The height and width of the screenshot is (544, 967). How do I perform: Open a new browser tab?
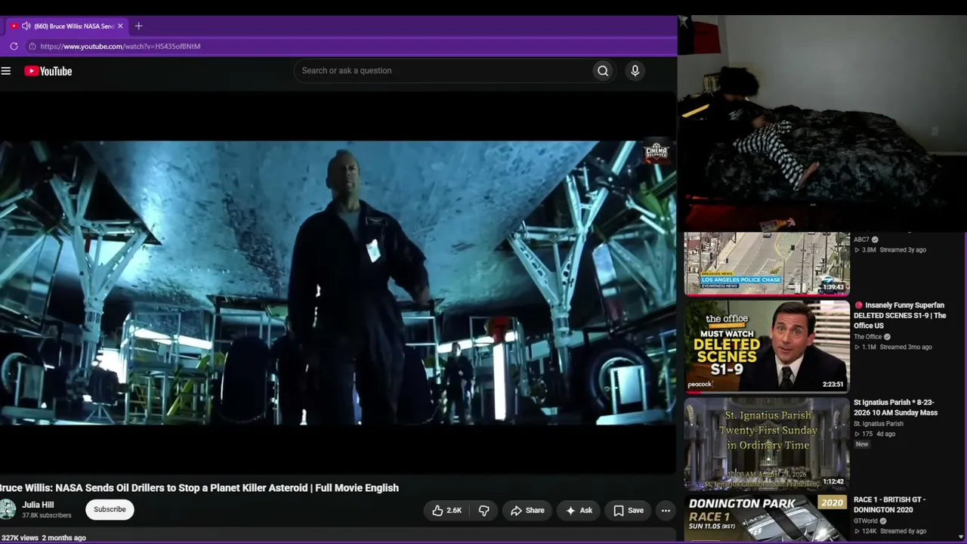tap(138, 26)
